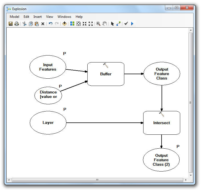Click P label beside Output Feature Class (2)
Screen dimensions: 203x193
pyautogui.click(x=178, y=146)
